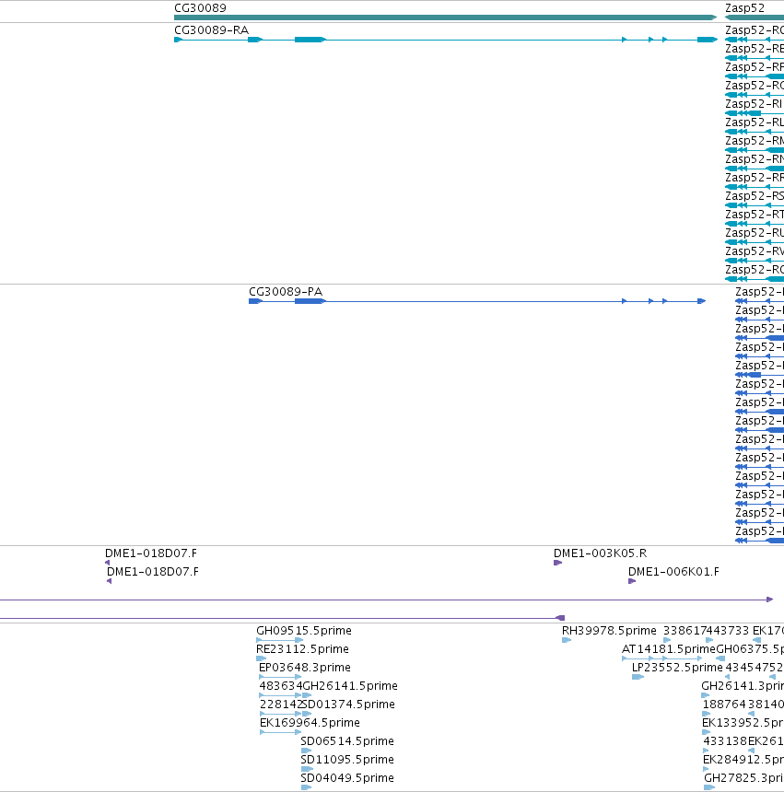The height and width of the screenshot is (792, 784).
Task: Click the CG30089-RA transcript exon-intron glyph
Action: [445, 40]
